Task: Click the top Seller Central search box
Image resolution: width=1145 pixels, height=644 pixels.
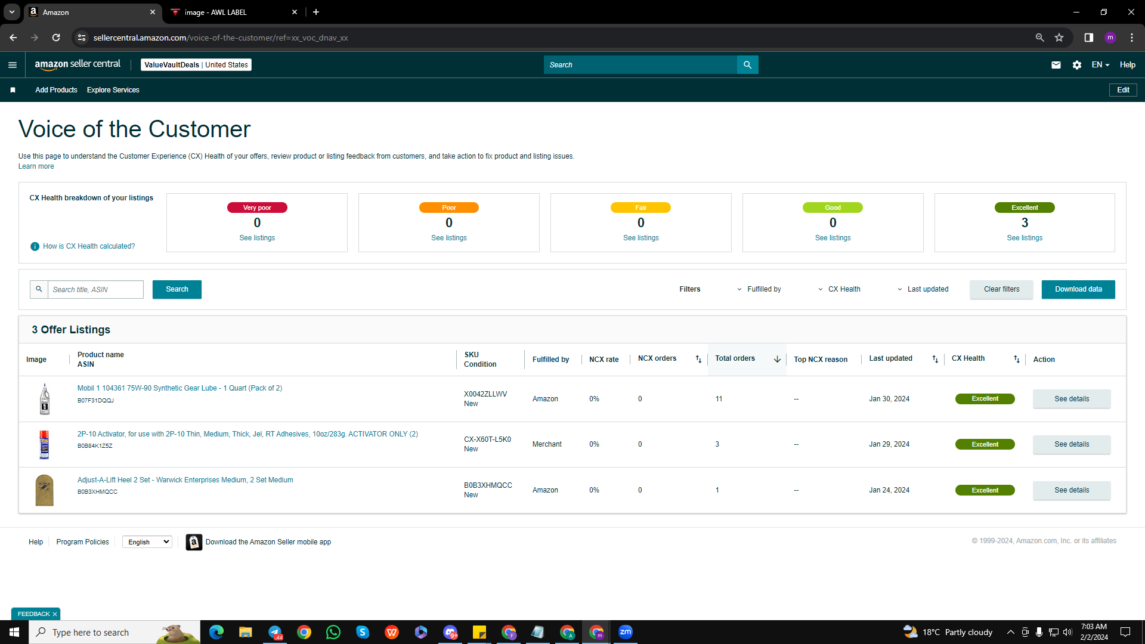Action: (640, 65)
